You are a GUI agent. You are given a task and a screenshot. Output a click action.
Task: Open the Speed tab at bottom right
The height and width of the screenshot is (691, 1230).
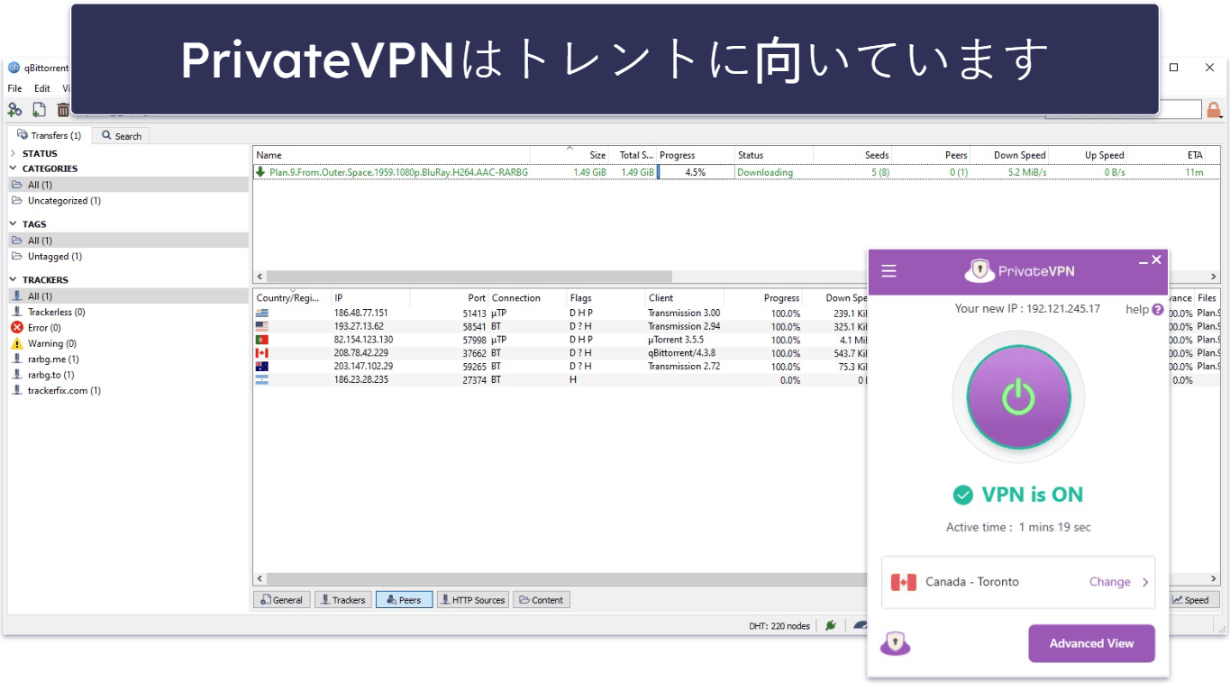(1195, 600)
